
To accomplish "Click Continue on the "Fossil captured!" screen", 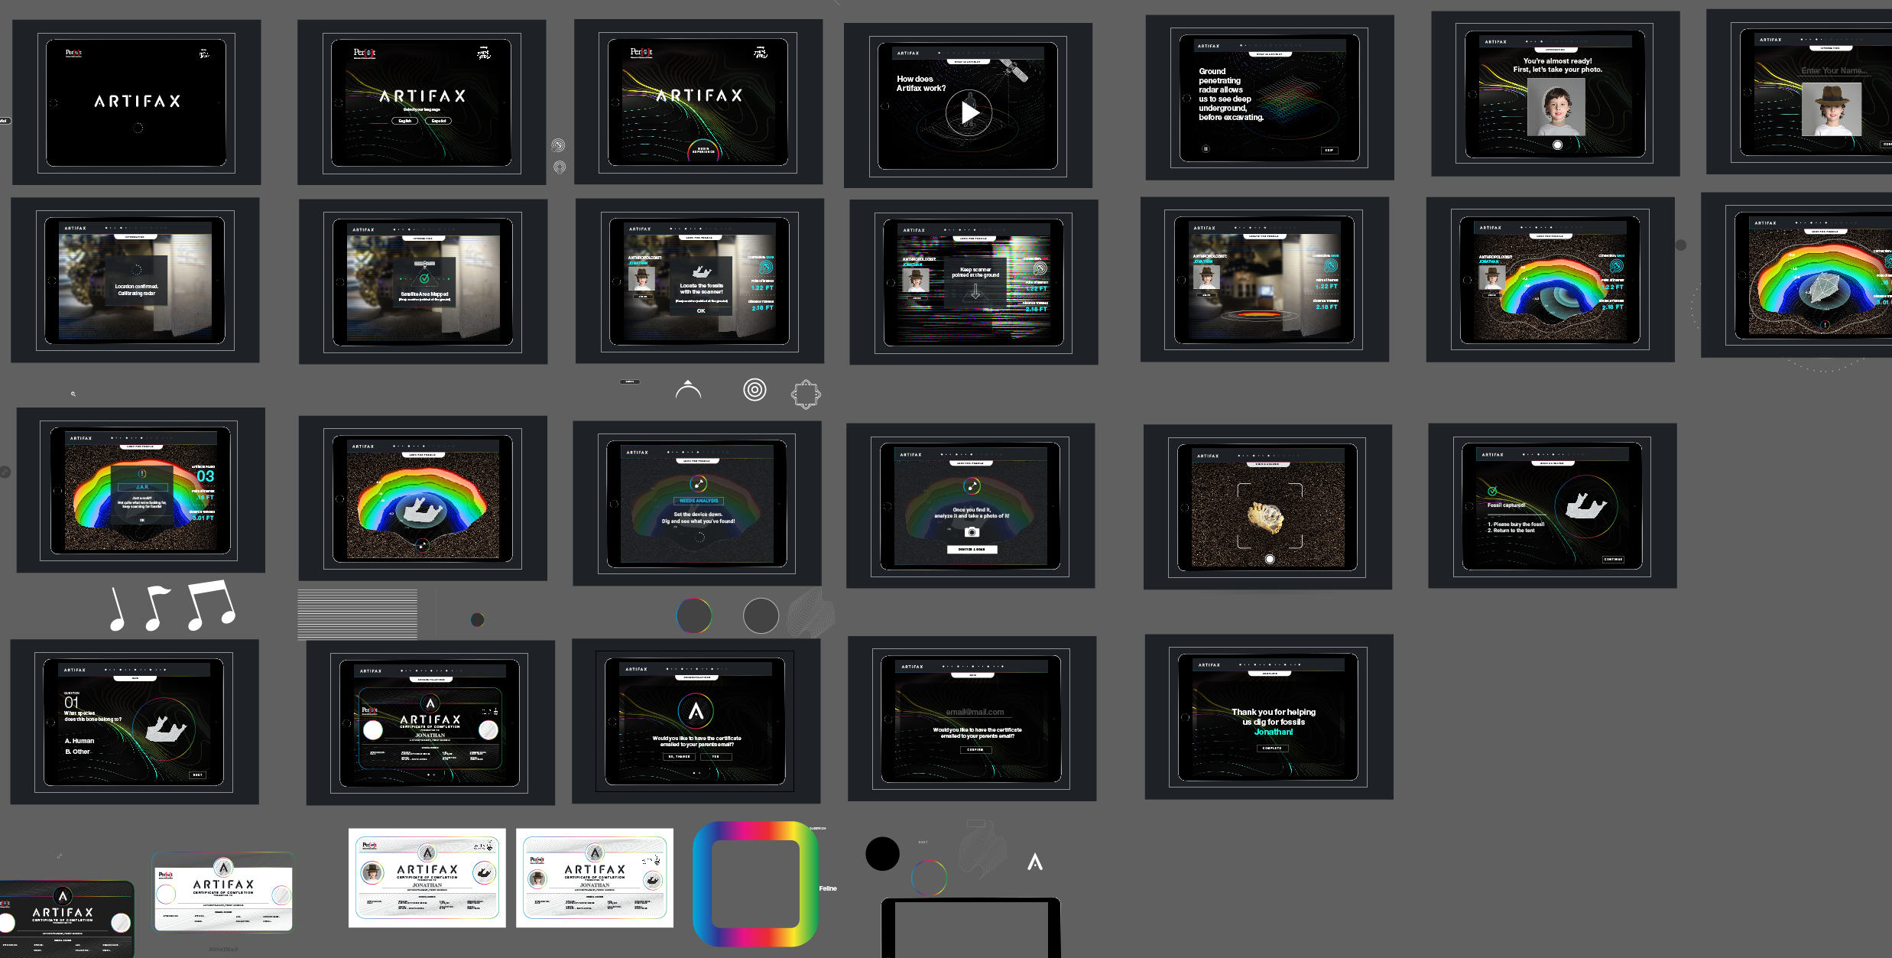I will 1613,560.
